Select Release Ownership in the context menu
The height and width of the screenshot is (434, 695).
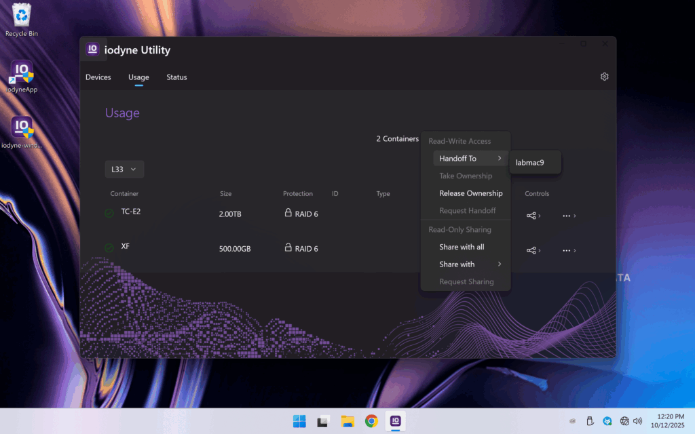tap(470, 193)
